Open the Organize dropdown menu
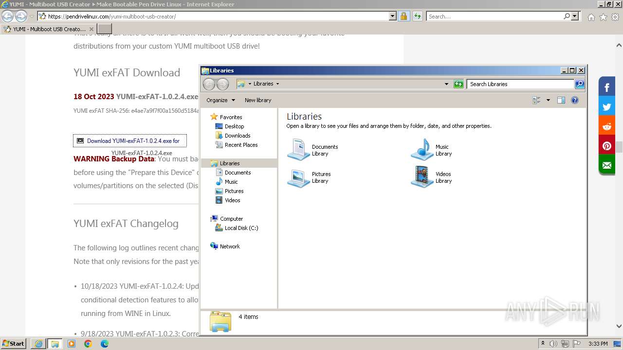Viewport: 623px width, 350px height. [220, 100]
